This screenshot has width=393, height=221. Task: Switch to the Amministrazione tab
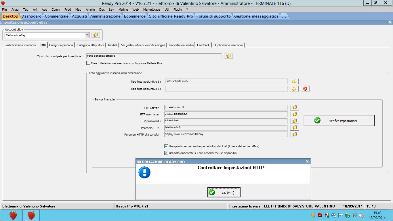pos(105,16)
